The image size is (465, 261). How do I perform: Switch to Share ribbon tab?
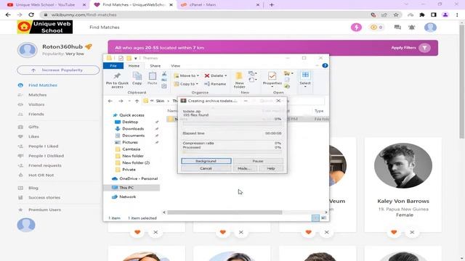click(x=155, y=66)
